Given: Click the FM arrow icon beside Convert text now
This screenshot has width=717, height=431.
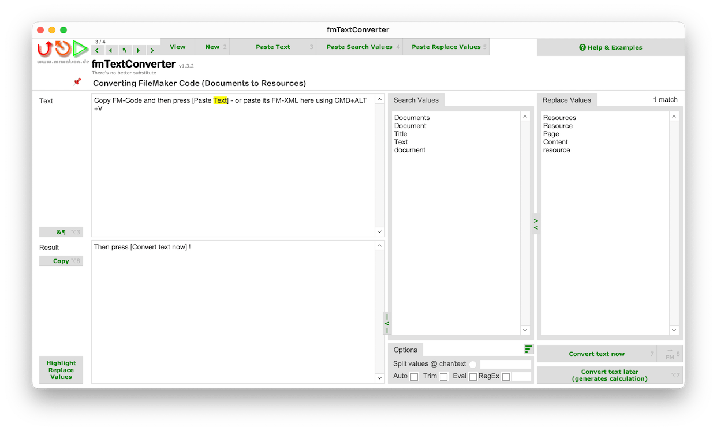Looking at the screenshot, I should point(670,354).
